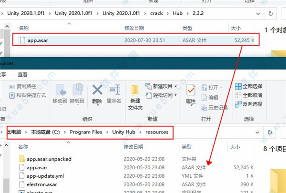Screen dimensions: 286x193
Task: Click the chevron after Program Files breadcrumb
Action: 107,132
